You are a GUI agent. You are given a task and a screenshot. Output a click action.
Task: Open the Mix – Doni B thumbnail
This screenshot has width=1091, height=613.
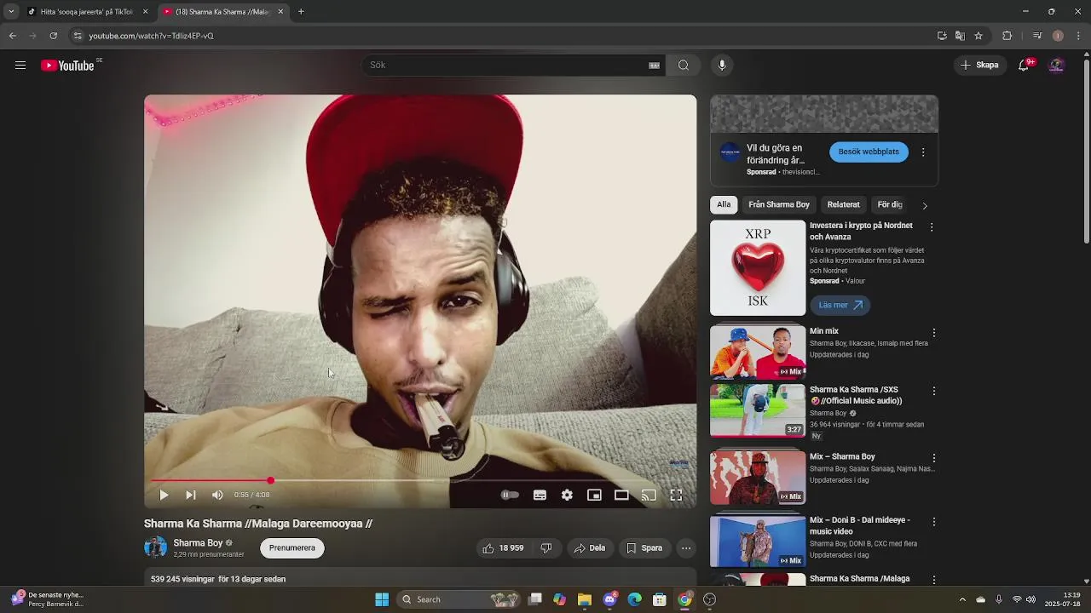tap(758, 541)
